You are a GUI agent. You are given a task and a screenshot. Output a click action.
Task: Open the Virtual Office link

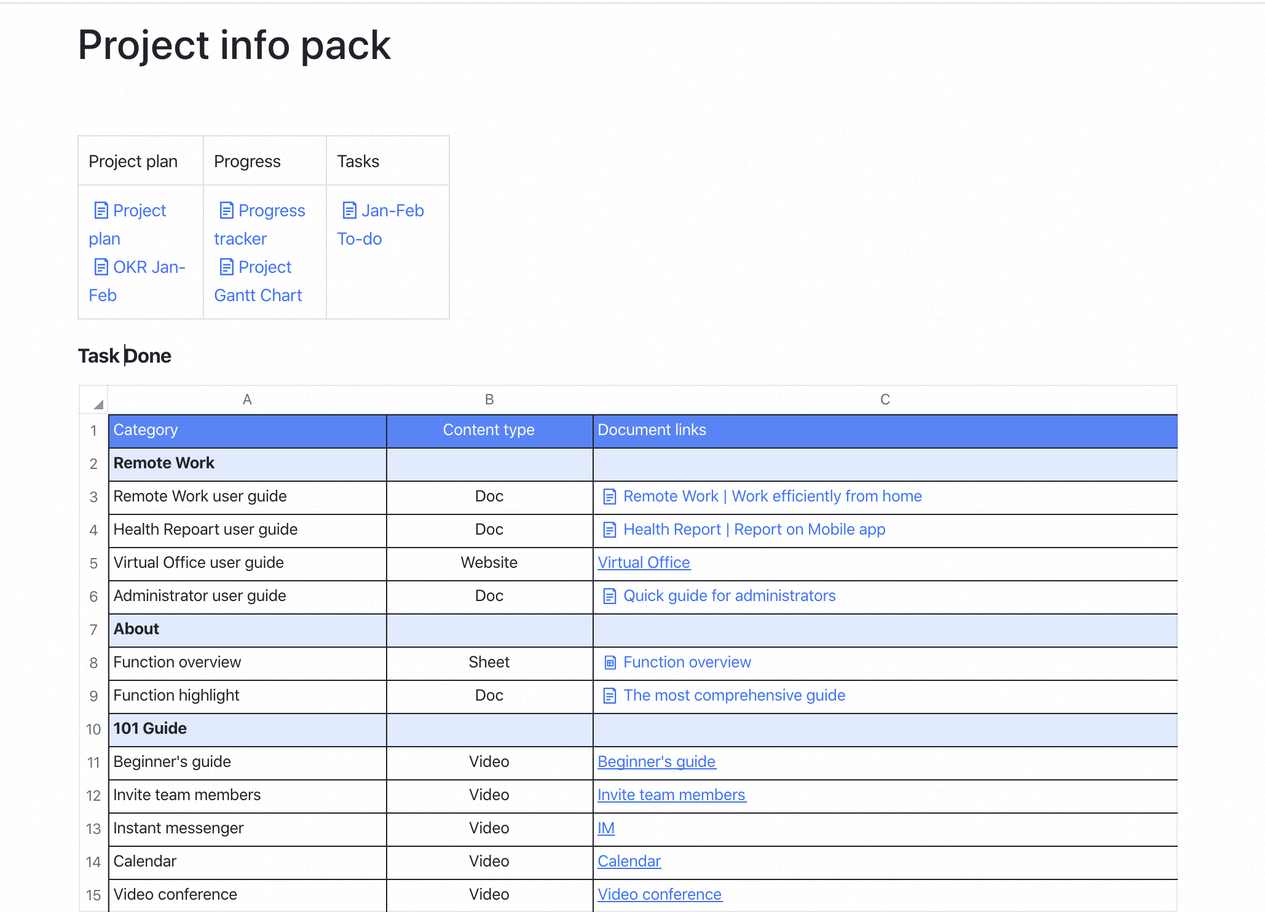[x=644, y=562]
